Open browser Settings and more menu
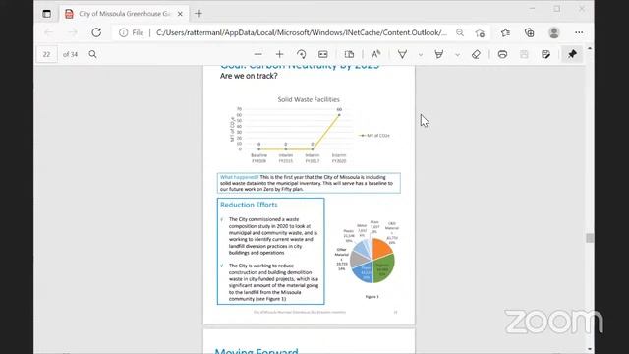 579,32
